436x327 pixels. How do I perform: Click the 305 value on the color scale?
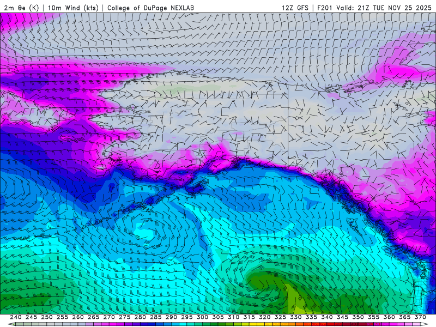[218, 317]
